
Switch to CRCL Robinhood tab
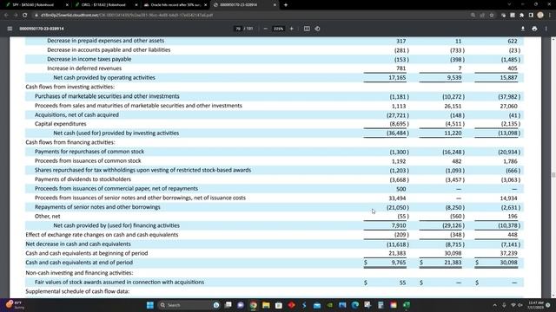[103, 5]
